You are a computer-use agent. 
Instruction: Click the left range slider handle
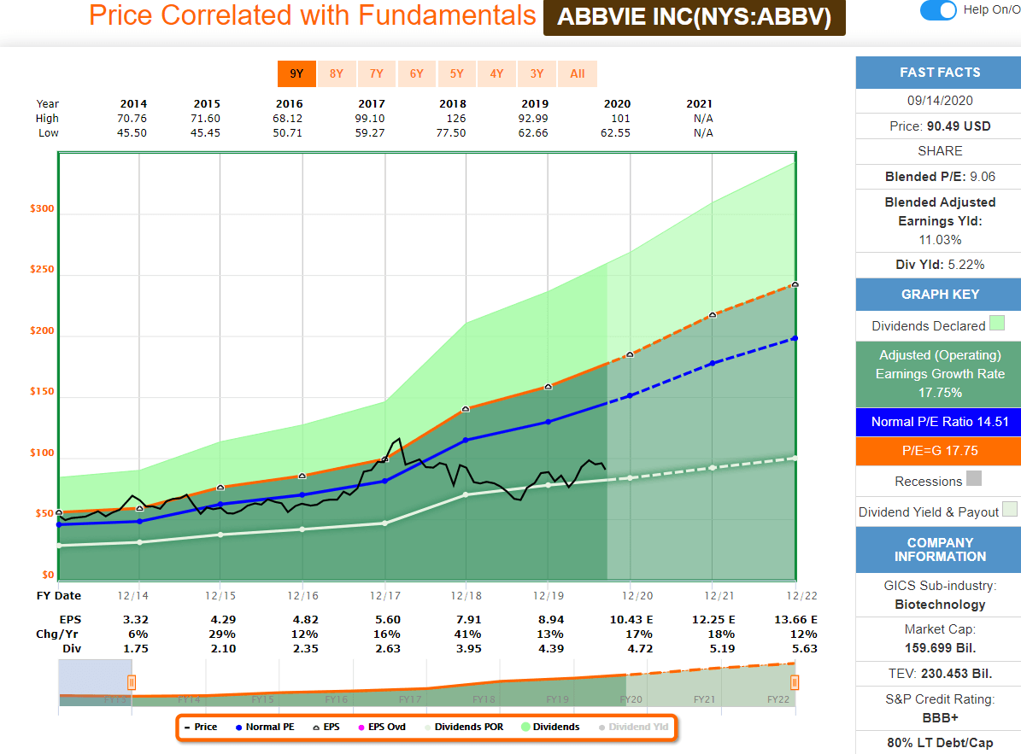pos(132,682)
